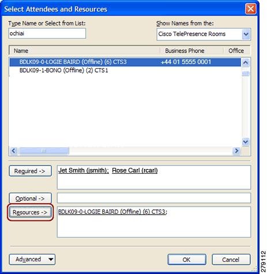The height and width of the screenshot is (274, 267).
Task: Click the list's scroll down arrow
Action: pos(246,142)
